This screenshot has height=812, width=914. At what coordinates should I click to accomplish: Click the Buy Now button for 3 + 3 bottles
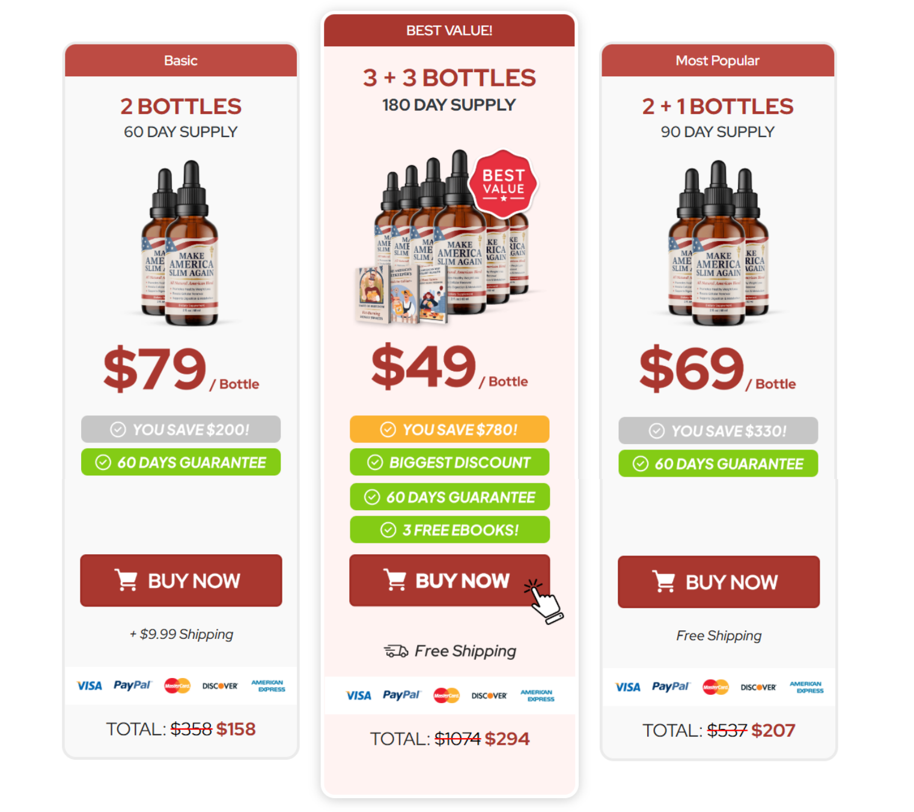[x=449, y=580]
